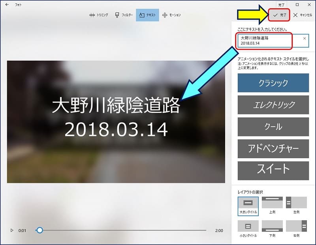Viewport: 316px width, 245px height.
Task: Play the video preview
Action: click(11, 230)
